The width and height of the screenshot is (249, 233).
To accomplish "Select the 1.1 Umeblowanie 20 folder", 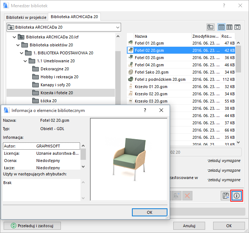I will 56,61.
